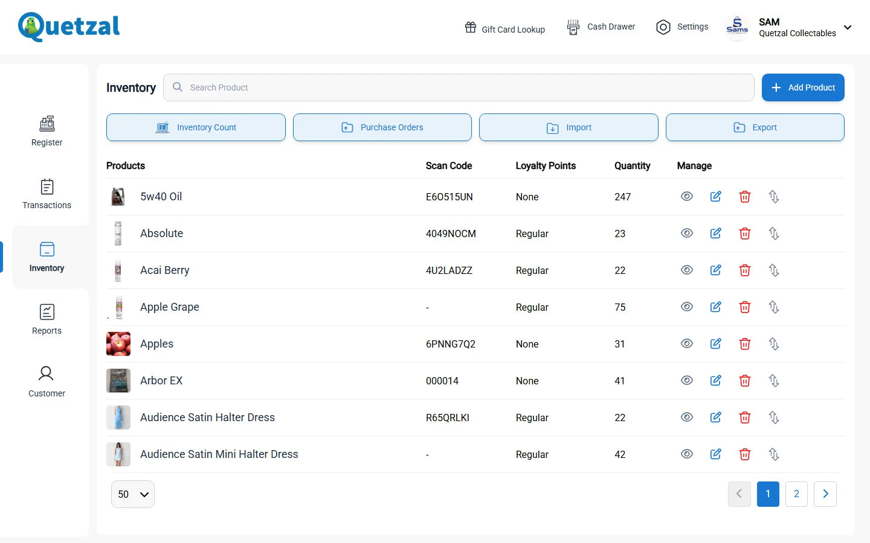The height and width of the screenshot is (543, 870).
Task: Open Transactions in the sidebar
Action: [47, 194]
